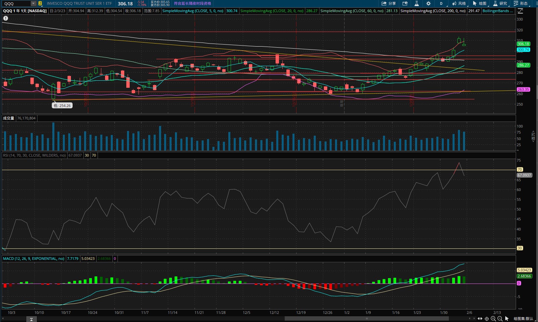Select the SimpleMovingAvg (CLOSE, 20) label
The image size is (538, 322).
[272, 11]
